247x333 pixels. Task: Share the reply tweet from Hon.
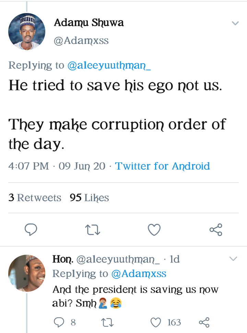pos(204,322)
